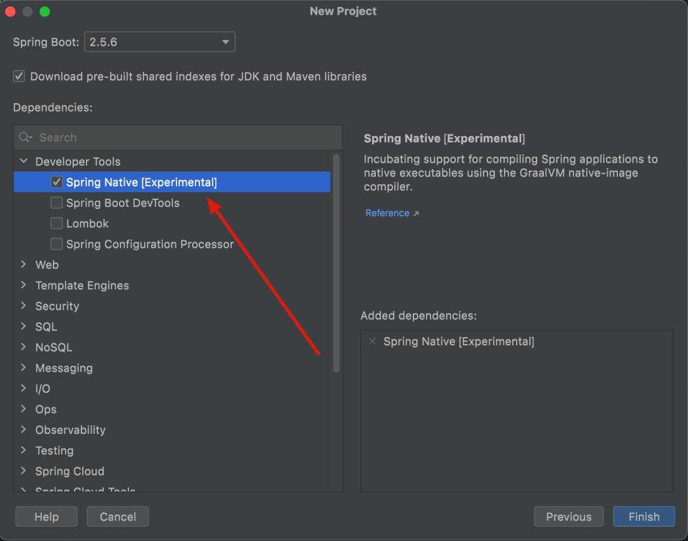Toggle download pre-built shared indexes checkbox
688x541 pixels.
19,76
